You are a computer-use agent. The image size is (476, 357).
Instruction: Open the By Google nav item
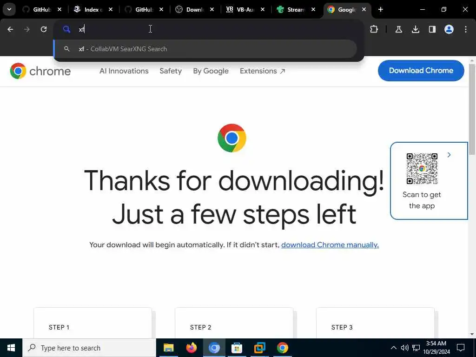(x=211, y=71)
